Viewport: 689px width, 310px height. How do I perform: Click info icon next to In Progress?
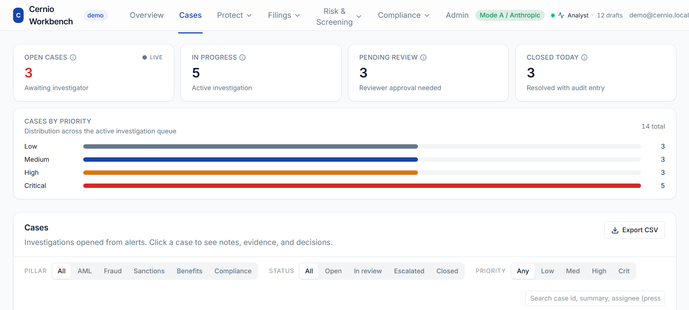242,57
